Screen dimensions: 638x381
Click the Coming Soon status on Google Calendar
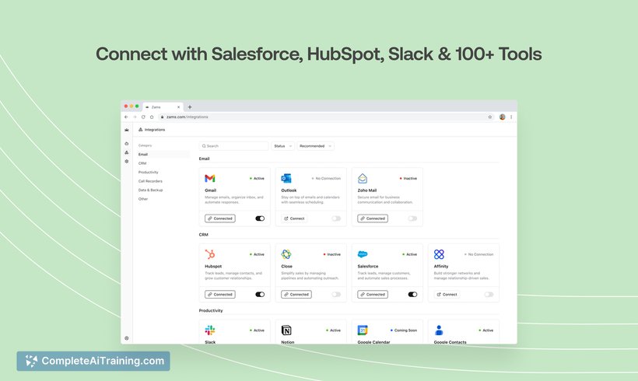pyautogui.click(x=404, y=330)
